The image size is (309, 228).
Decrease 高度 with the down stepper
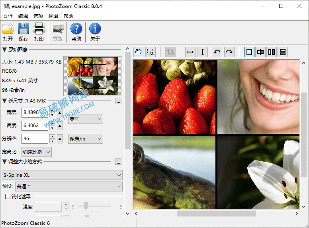click(52, 128)
